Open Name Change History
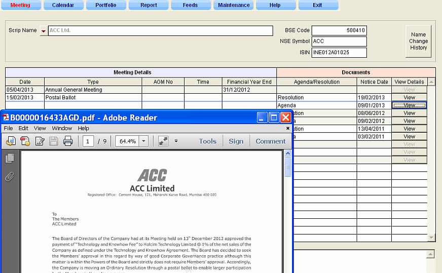 point(418,41)
